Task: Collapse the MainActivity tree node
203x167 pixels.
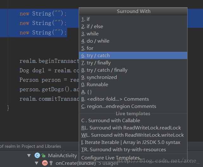Action: [29, 156]
